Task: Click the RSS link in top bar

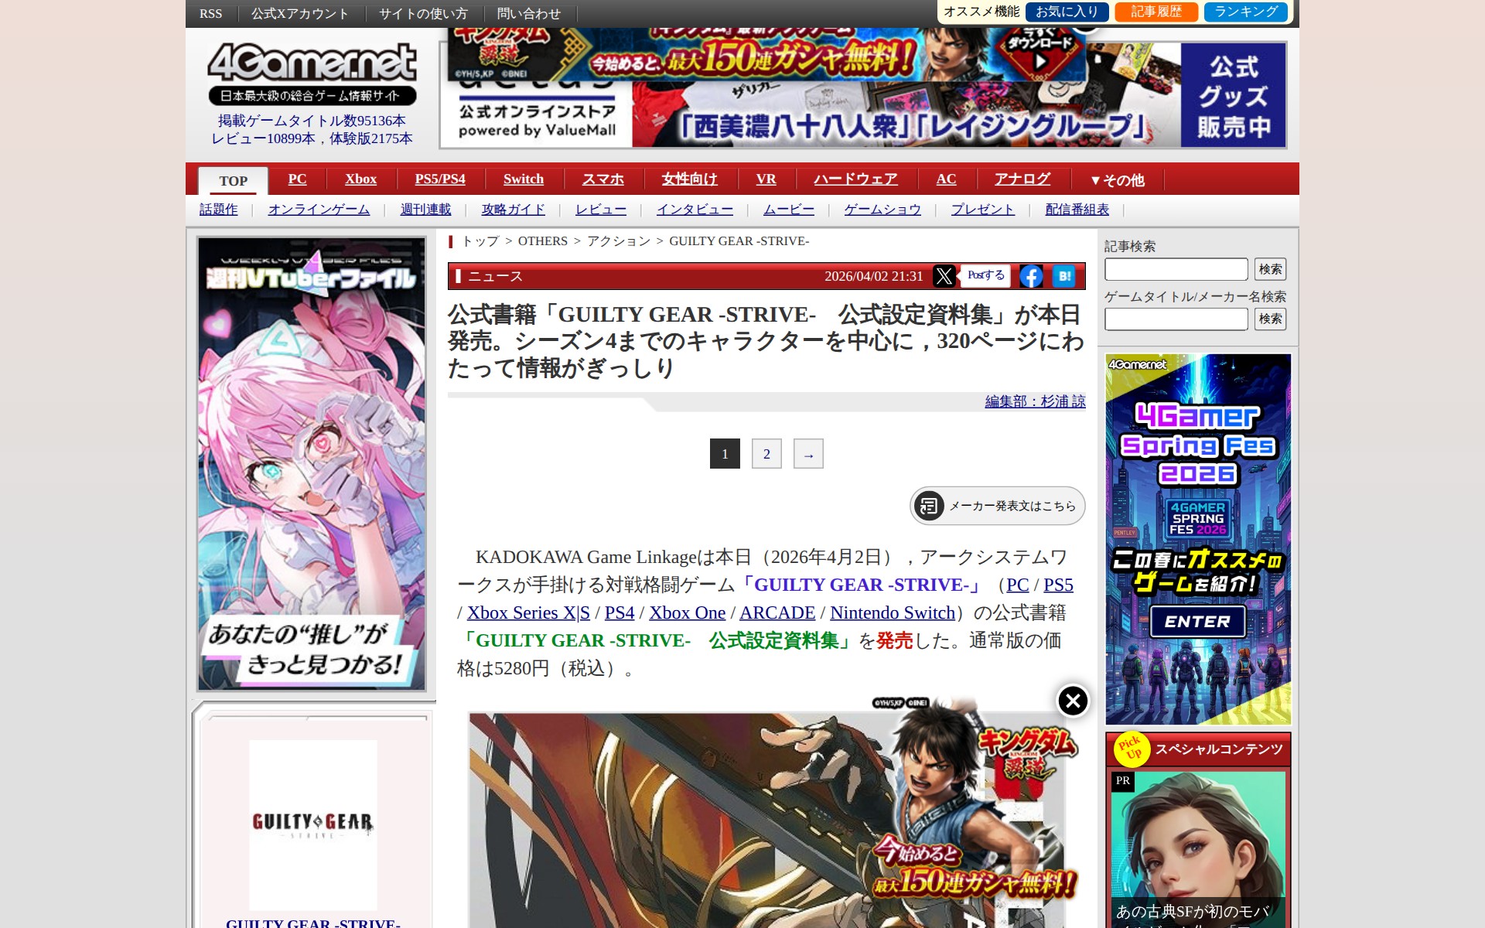Action: pyautogui.click(x=210, y=14)
